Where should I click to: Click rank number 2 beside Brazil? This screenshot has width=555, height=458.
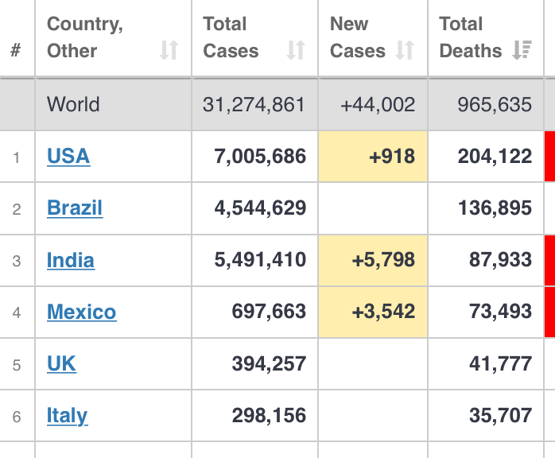click(16, 209)
